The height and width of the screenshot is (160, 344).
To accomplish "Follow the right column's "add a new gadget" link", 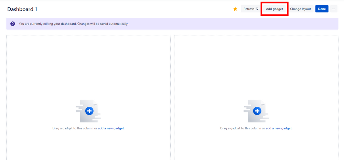I will click(279, 128).
